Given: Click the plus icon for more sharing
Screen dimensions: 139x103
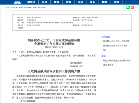Looking at the screenshot, I should (x=136, y=7).
